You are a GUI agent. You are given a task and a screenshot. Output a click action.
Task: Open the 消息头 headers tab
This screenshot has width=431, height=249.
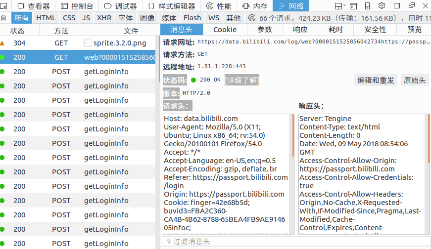coord(182,29)
